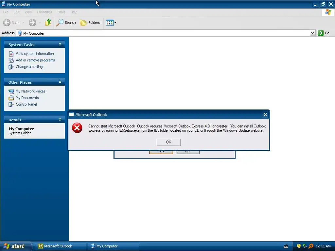335x251 pixels.
Task: Click the Change a setting icon
Action: pyautogui.click(x=11, y=67)
